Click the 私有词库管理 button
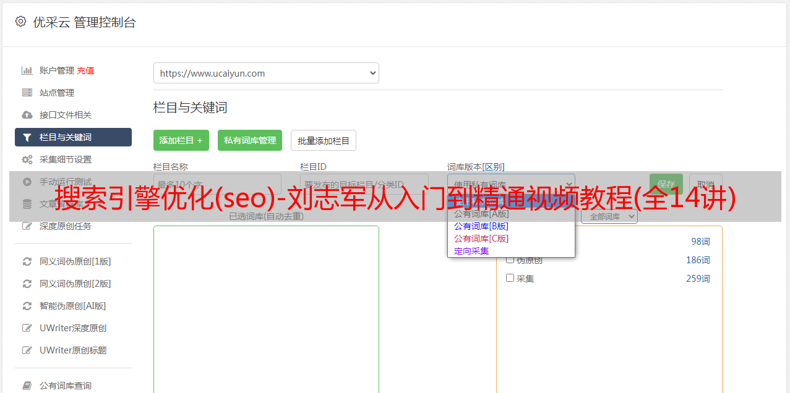Image resolution: width=790 pixels, height=393 pixels. coord(250,140)
